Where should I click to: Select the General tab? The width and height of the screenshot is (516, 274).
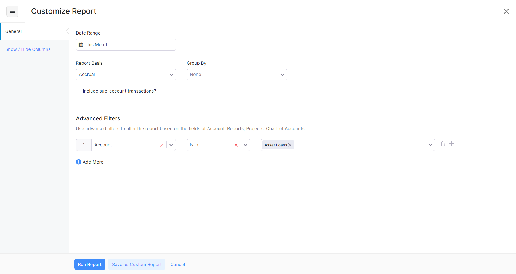point(13,31)
